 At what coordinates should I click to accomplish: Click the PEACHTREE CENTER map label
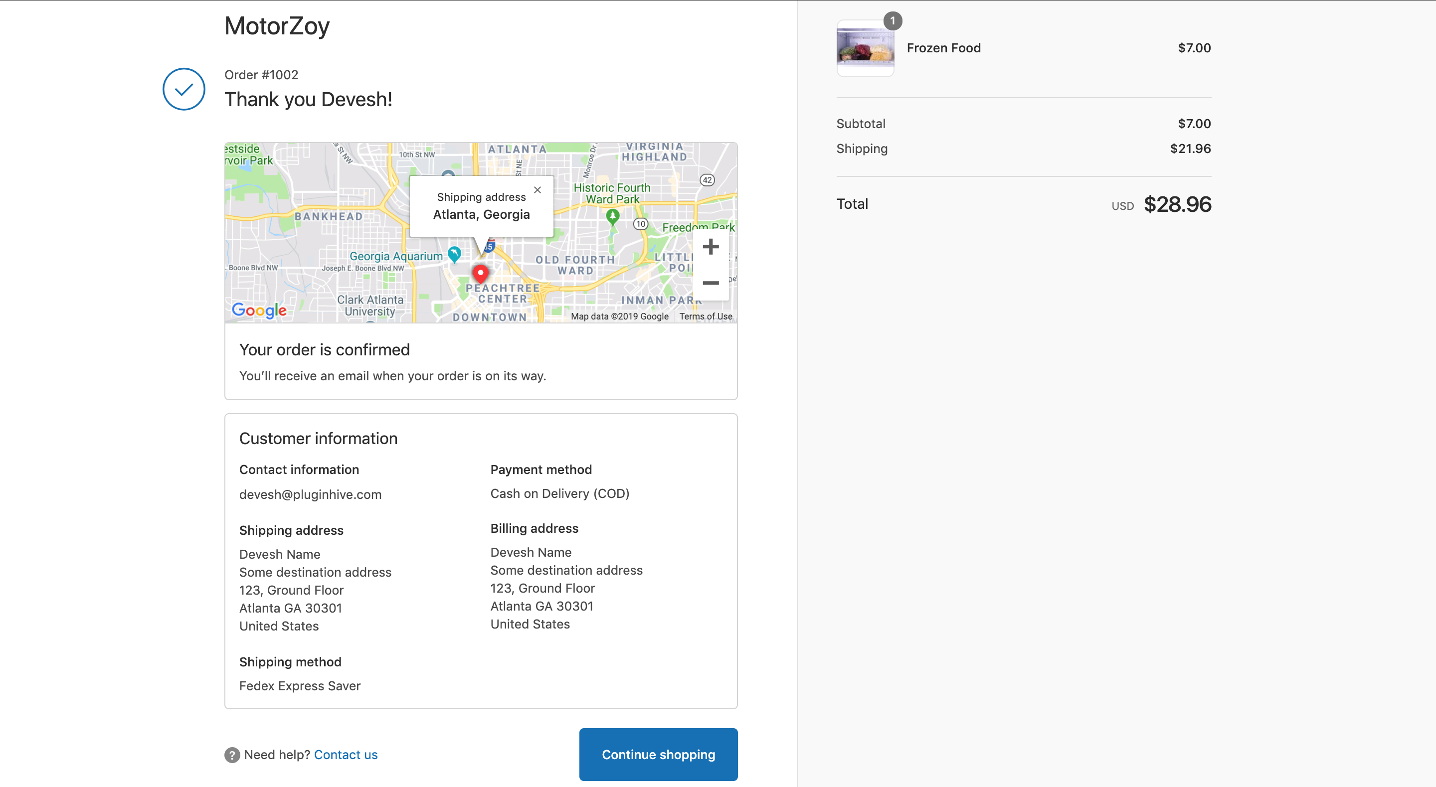503,294
